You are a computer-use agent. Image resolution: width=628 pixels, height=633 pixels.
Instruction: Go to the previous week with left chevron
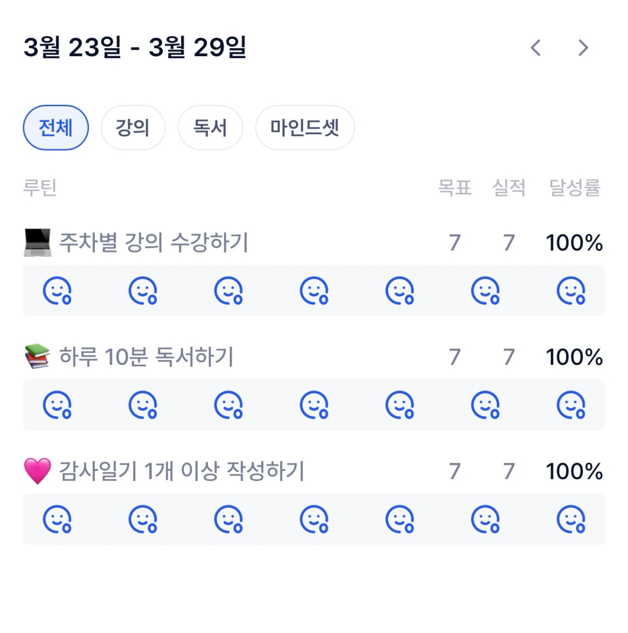pos(535,48)
